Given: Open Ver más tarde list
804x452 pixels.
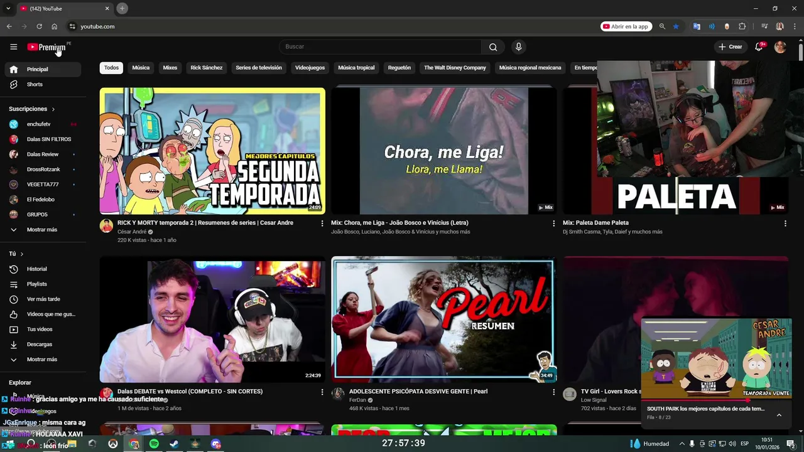Looking at the screenshot, I should tap(43, 299).
